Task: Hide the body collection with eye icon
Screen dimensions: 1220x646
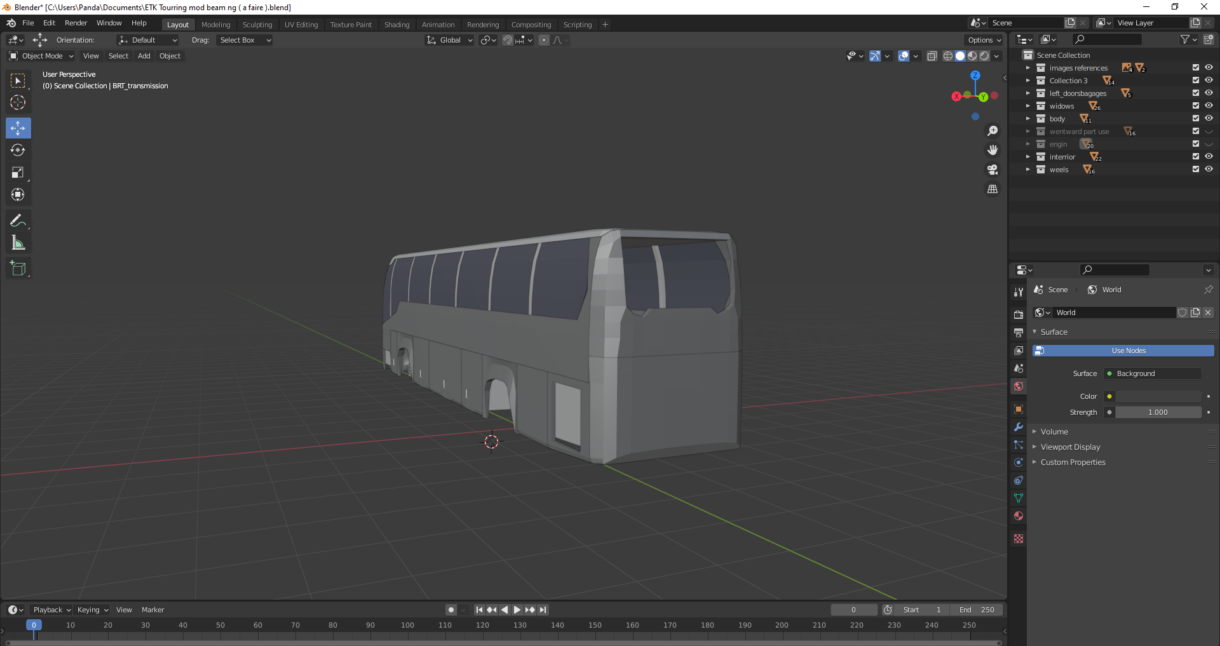Action: click(1209, 118)
